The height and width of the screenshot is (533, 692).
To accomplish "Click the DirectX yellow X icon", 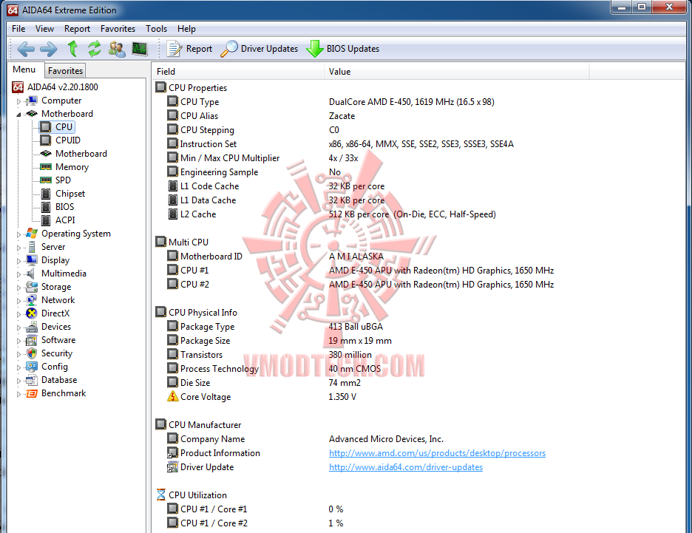I will [31, 313].
